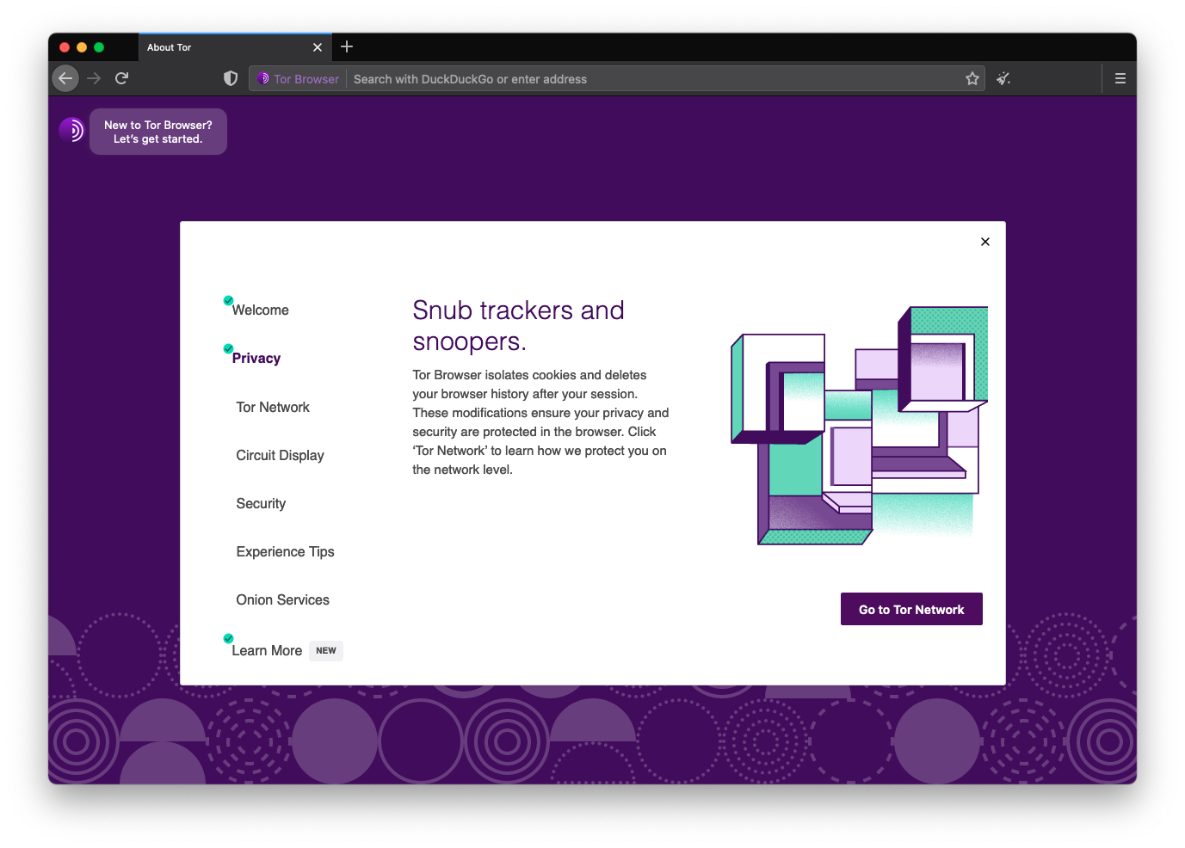Open the hamburger application menu
Image resolution: width=1185 pixels, height=848 pixels.
[x=1120, y=78]
